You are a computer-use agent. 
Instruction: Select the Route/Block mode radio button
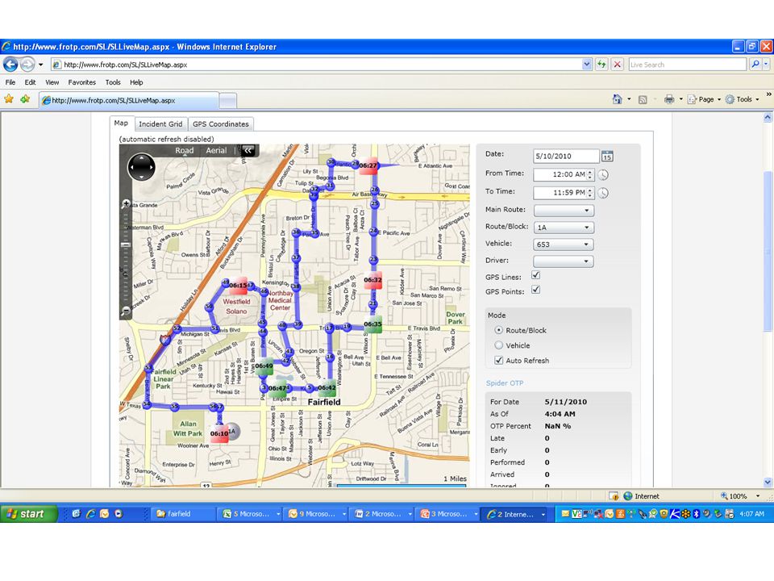(x=498, y=330)
